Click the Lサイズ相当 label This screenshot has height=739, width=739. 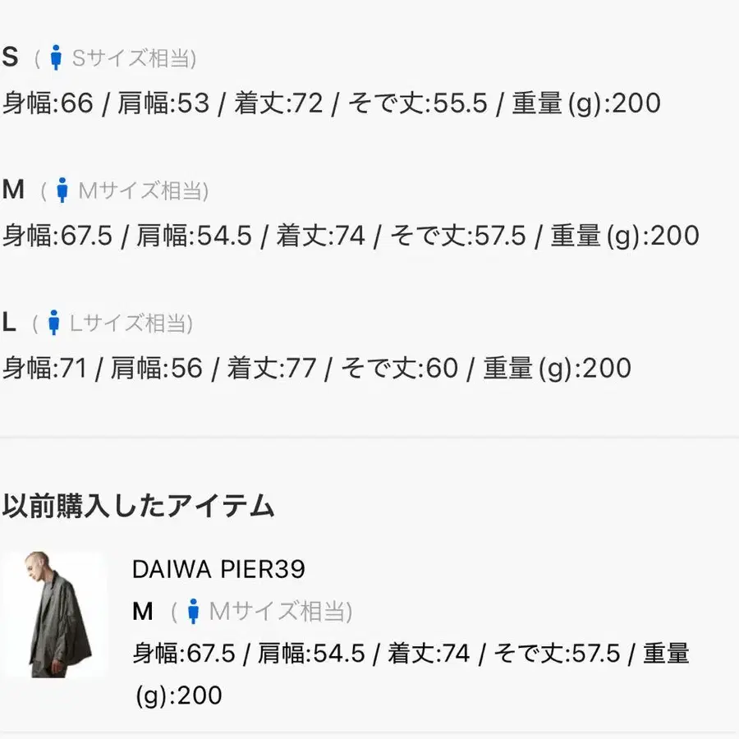[131, 324]
